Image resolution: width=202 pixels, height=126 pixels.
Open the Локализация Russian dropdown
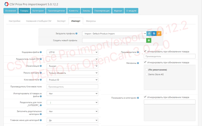point(72,66)
